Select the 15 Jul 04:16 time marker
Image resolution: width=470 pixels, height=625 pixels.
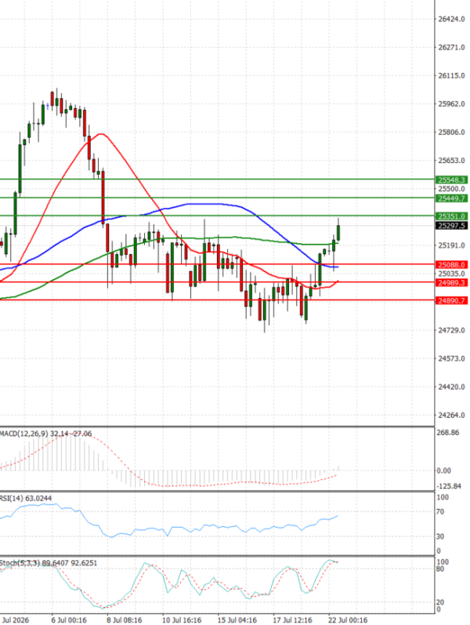tap(237, 620)
